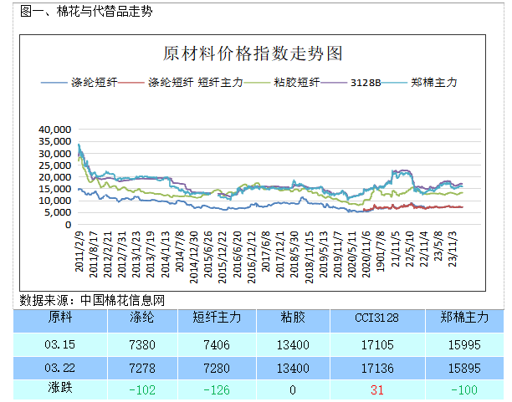Click the 涤纶 table header cell
The height and width of the screenshot is (402, 512).
click(142, 321)
